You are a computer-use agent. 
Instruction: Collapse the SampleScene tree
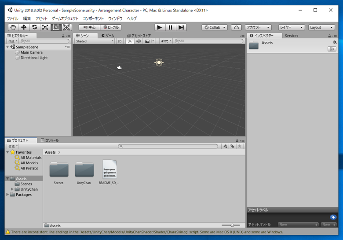point(7,47)
